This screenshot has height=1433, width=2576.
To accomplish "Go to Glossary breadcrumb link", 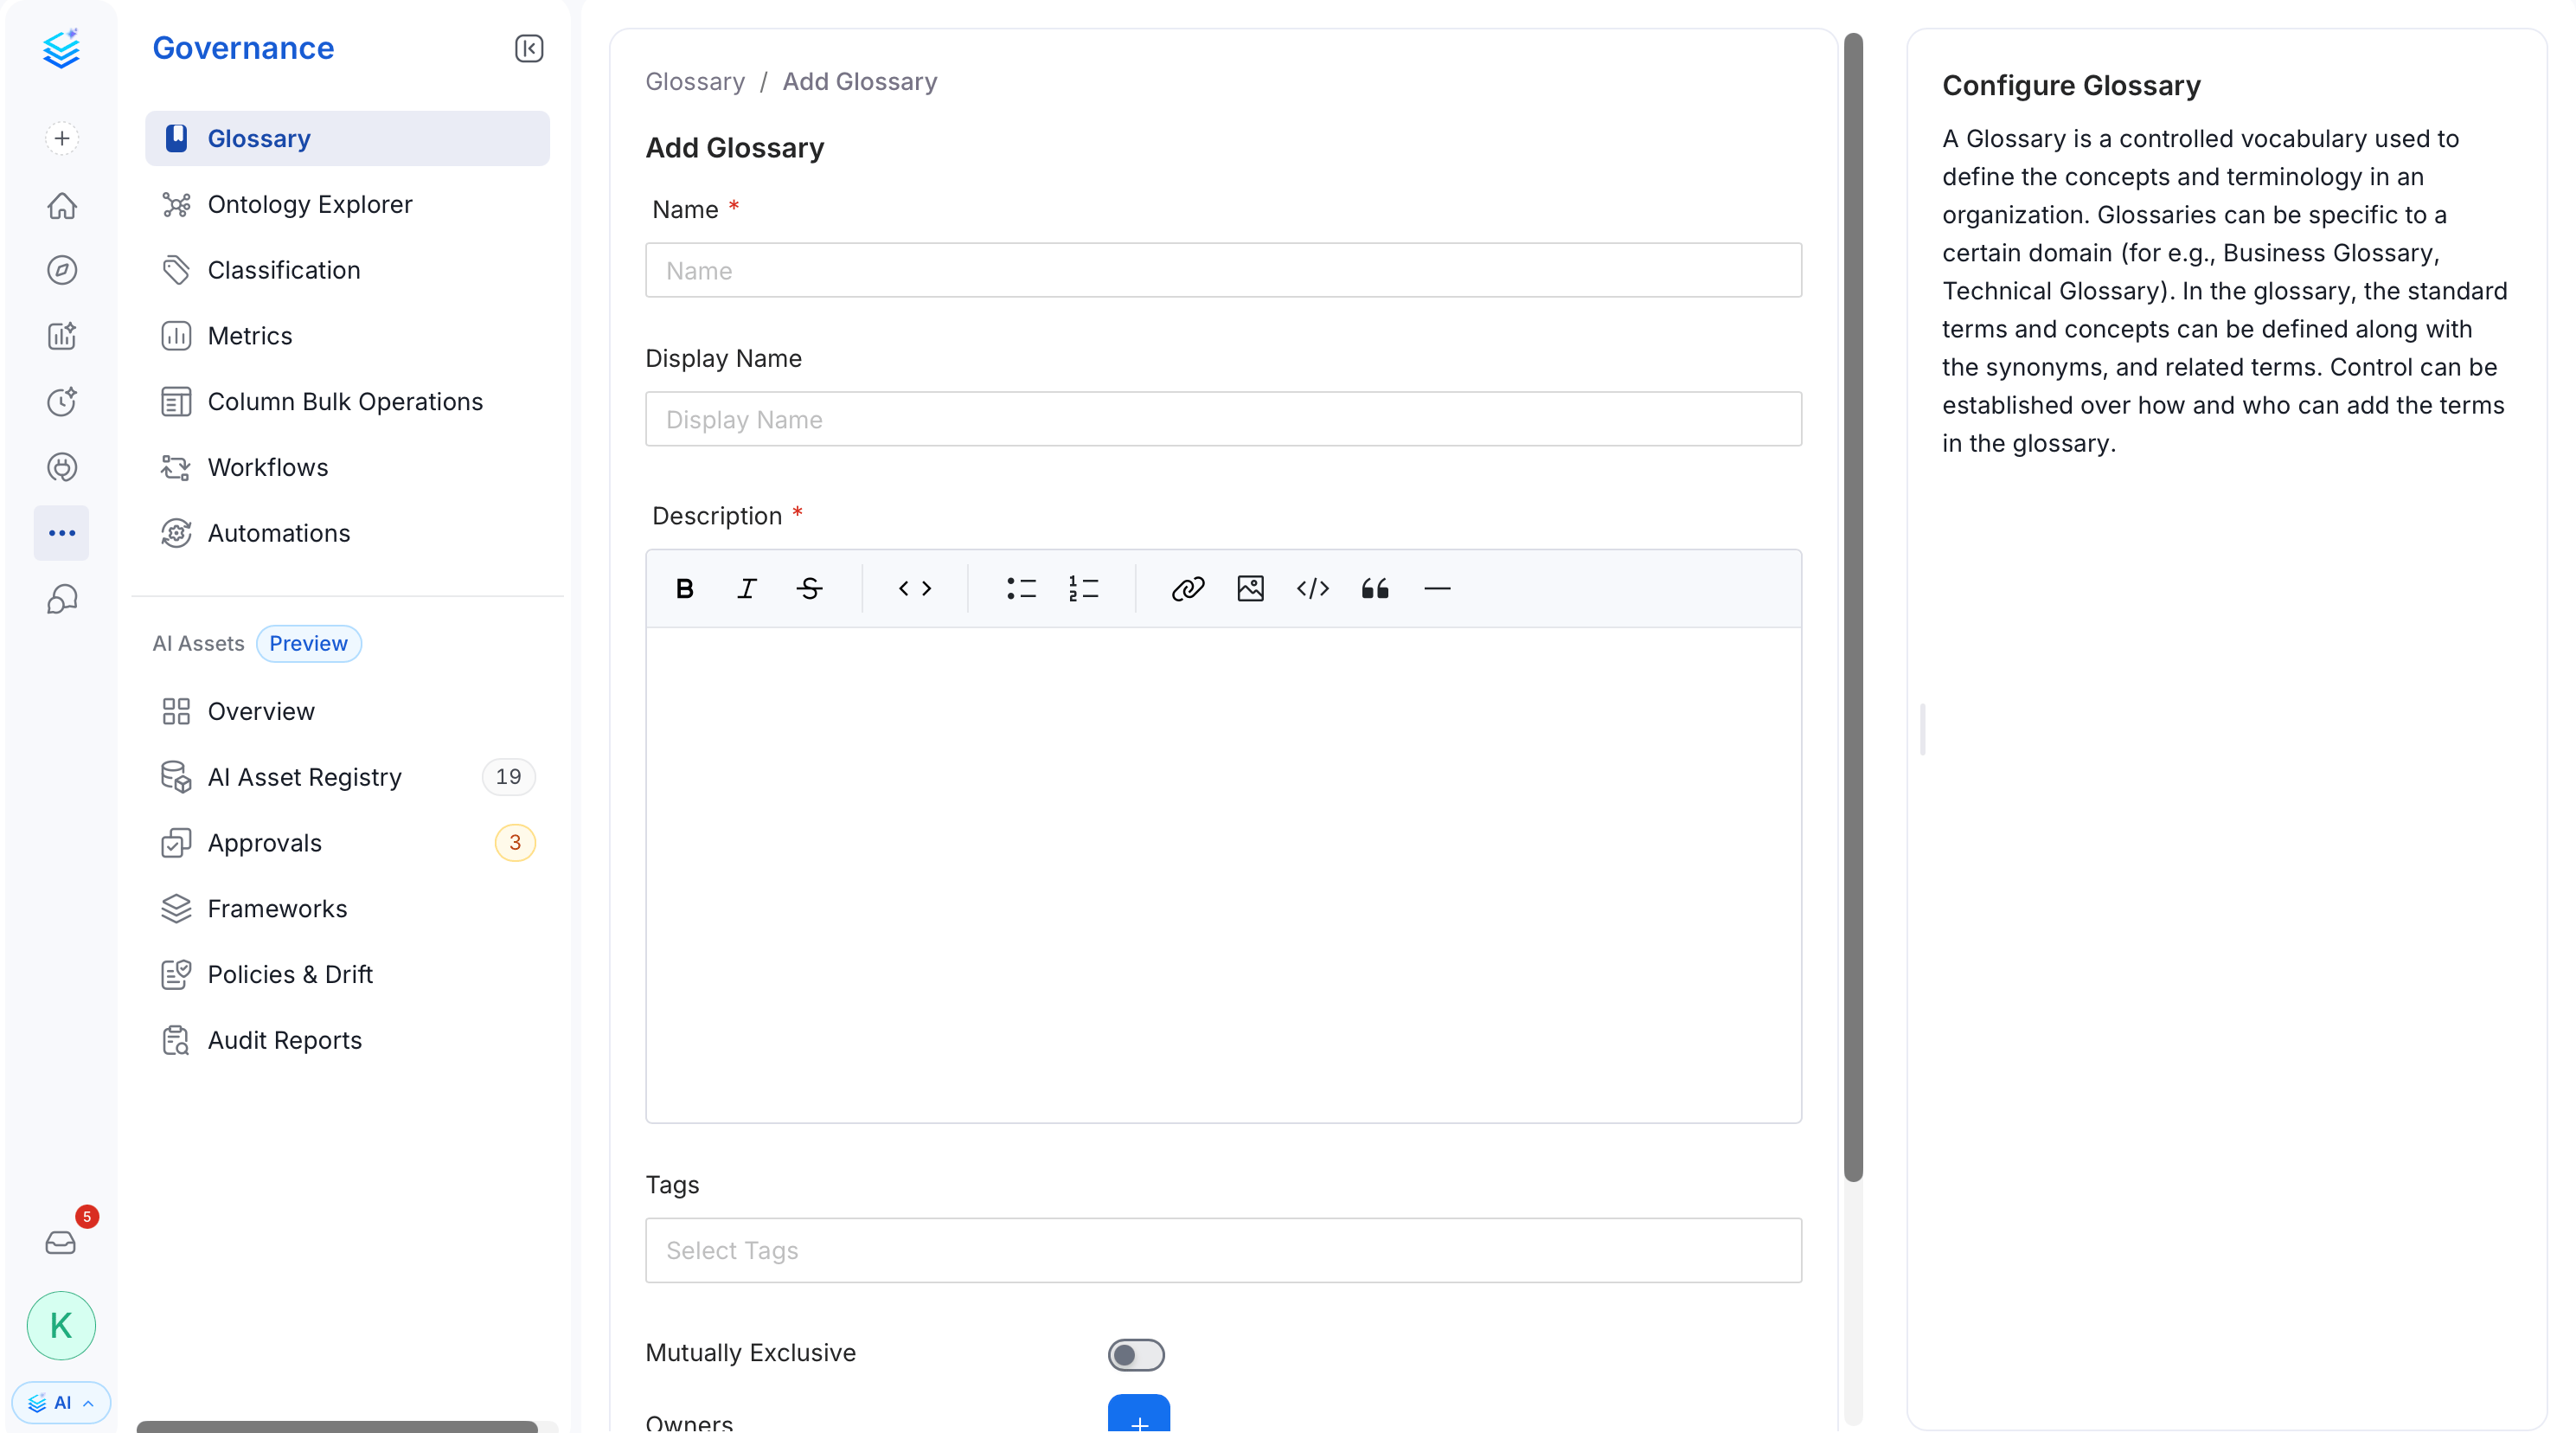I will tap(695, 81).
